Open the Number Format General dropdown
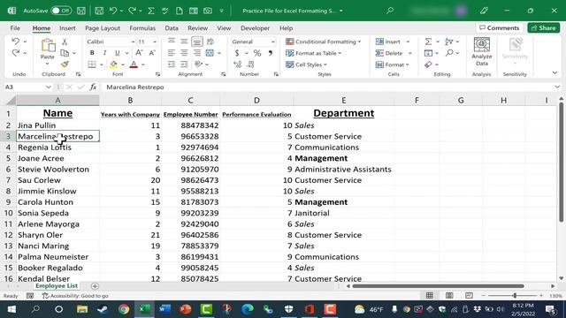This screenshot has width=566, height=318. pyautogui.click(x=273, y=42)
